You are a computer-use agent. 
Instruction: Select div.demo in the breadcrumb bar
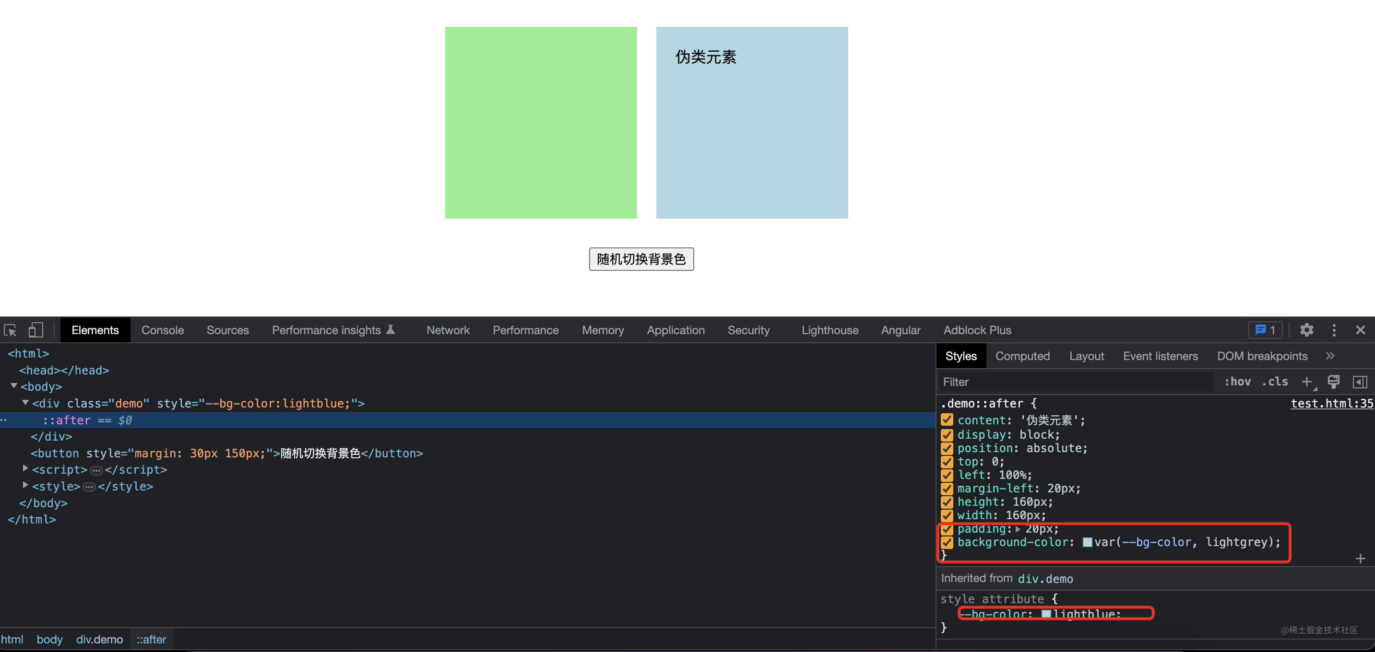coord(99,639)
